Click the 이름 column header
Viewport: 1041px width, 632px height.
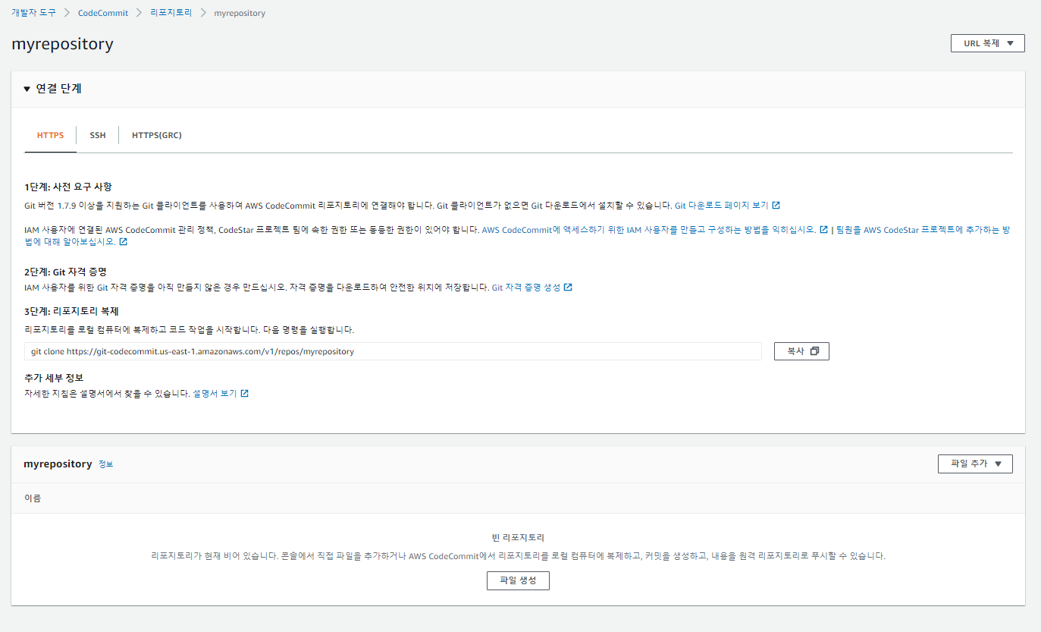click(33, 498)
